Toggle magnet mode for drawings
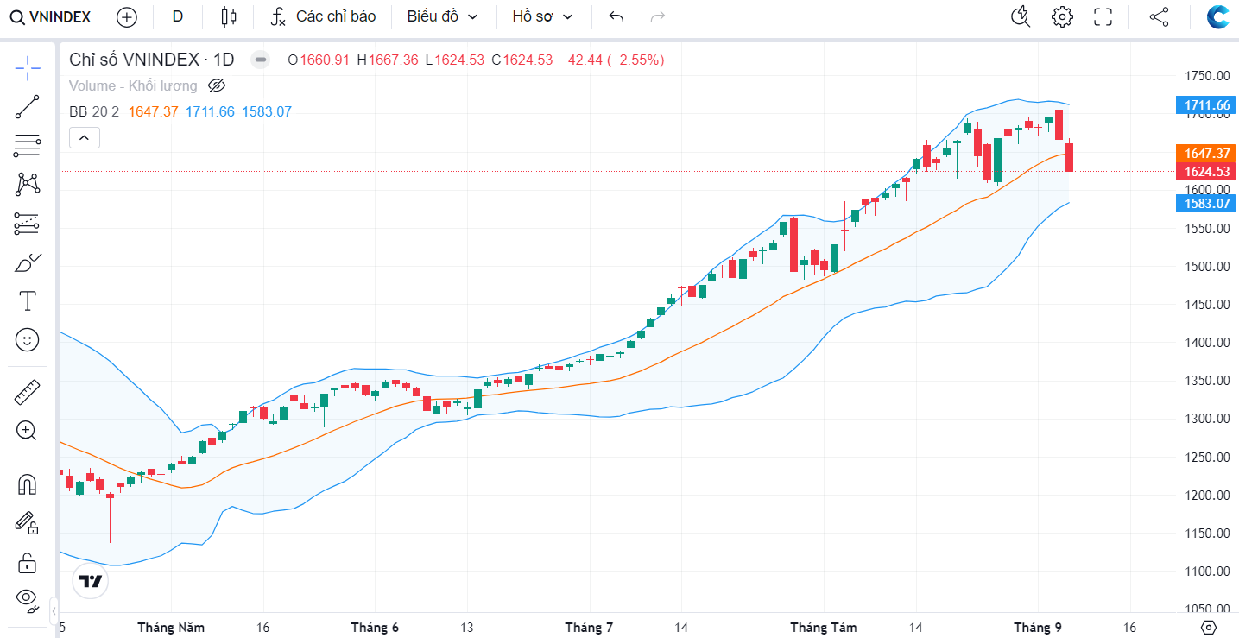This screenshot has width=1239, height=638. 28,484
